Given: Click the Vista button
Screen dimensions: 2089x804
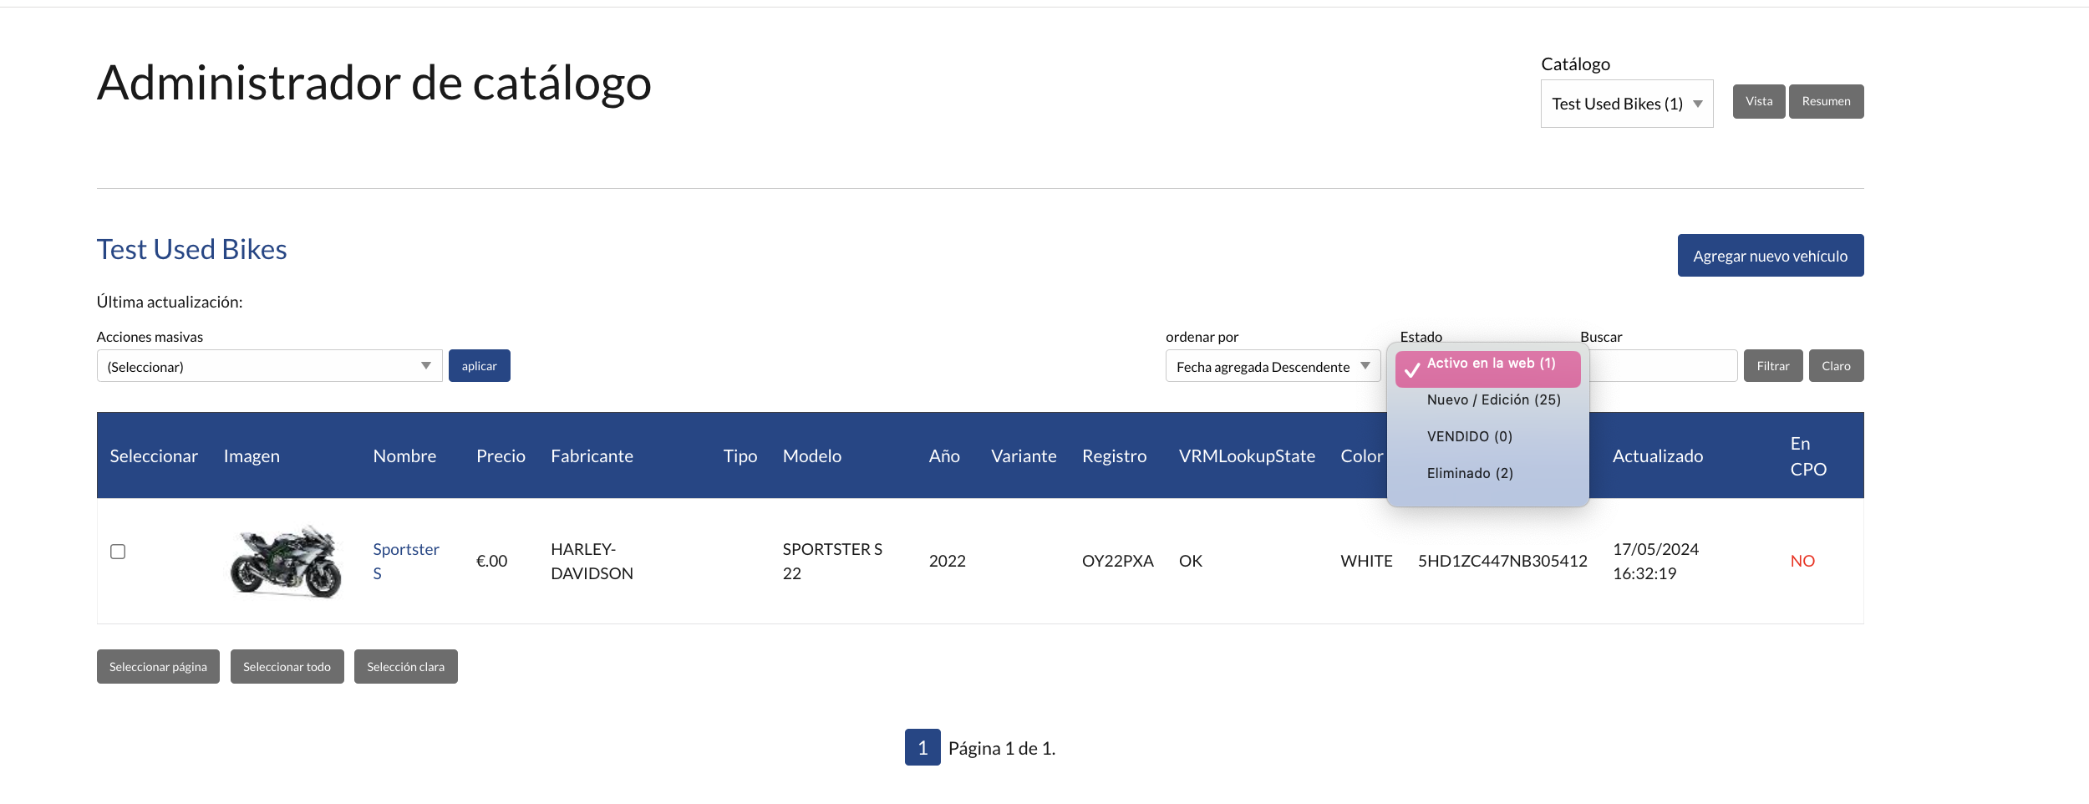Looking at the screenshot, I should pyautogui.click(x=1758, y=101).
